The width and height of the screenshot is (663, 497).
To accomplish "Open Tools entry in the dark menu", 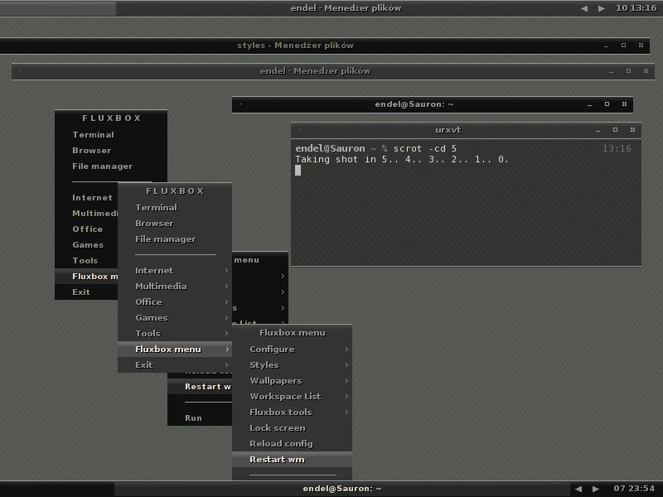I will pos(85,261).
